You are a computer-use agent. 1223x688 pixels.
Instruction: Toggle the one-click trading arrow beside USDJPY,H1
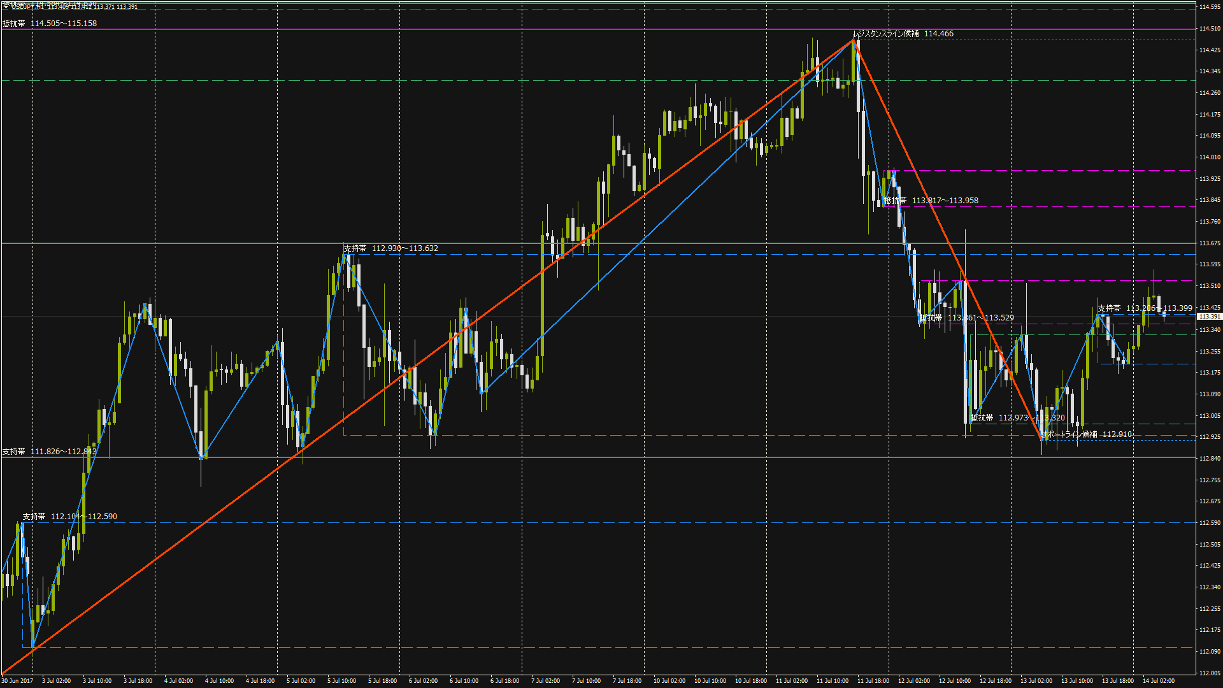click(5, 6)
